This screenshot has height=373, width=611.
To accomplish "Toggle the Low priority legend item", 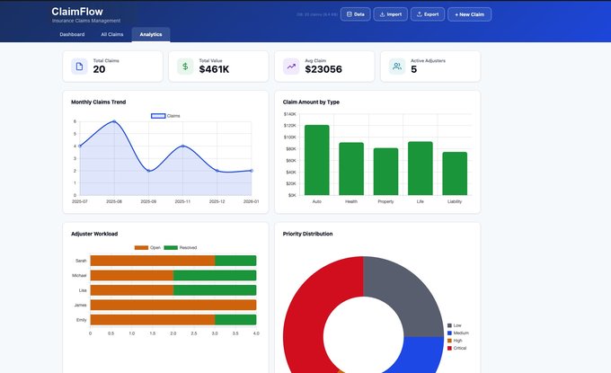I will [455, 325].
